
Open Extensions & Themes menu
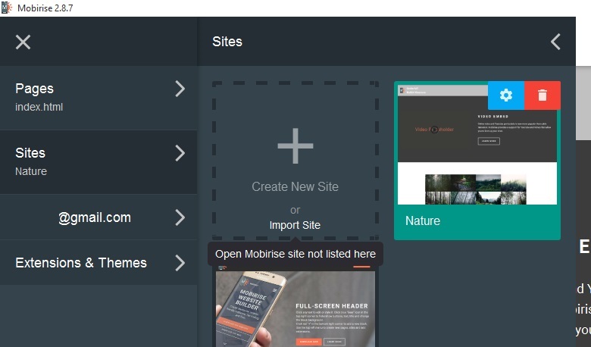click(98, 263)
